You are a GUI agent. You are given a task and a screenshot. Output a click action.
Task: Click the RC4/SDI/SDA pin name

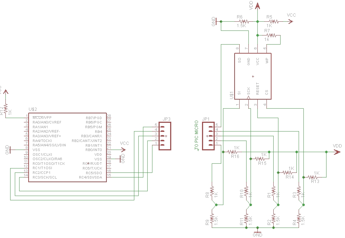pos(91,178)
